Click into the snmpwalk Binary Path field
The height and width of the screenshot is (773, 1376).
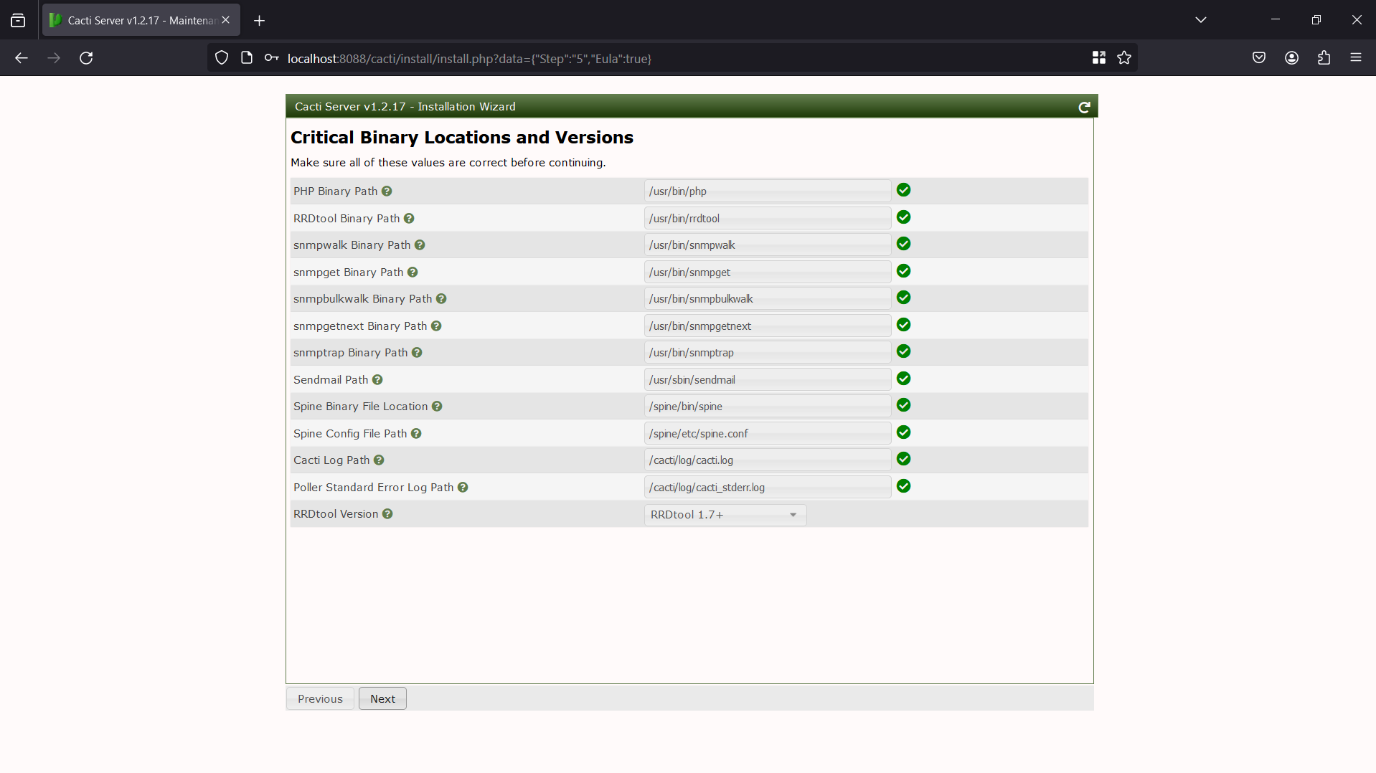pyautogui.click(x=768, y=245)
